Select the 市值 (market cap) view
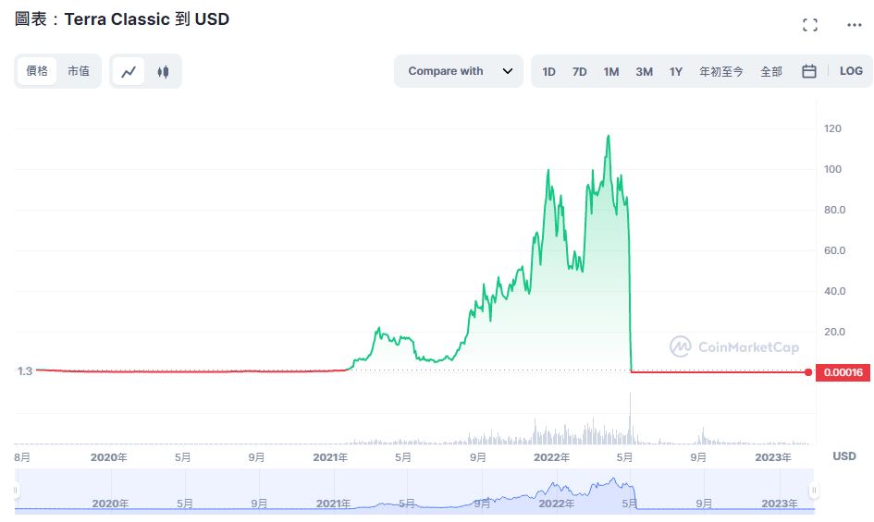 (x=79, y=71)
